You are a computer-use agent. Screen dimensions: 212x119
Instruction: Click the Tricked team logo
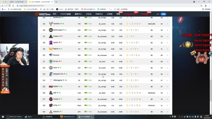[51, 99]
